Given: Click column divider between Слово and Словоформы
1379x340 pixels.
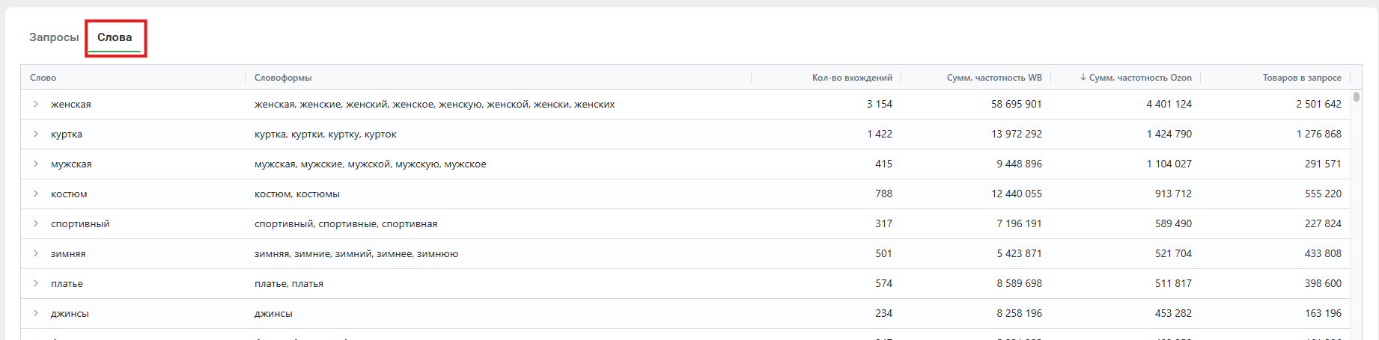Looking at the screenshot, I should point(246,78).
